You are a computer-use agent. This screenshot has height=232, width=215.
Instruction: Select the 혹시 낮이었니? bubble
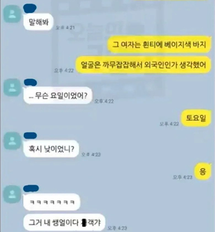pos(51,149)
